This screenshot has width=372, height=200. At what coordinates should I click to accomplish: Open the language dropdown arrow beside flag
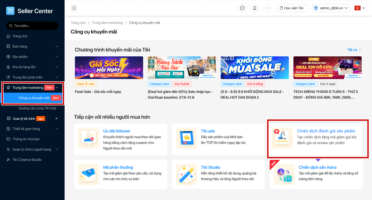(x=364, y=8)
